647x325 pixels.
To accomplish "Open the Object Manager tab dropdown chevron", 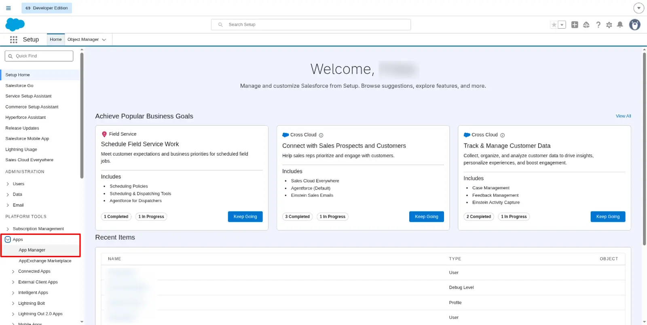I will (x=104, y=40).
